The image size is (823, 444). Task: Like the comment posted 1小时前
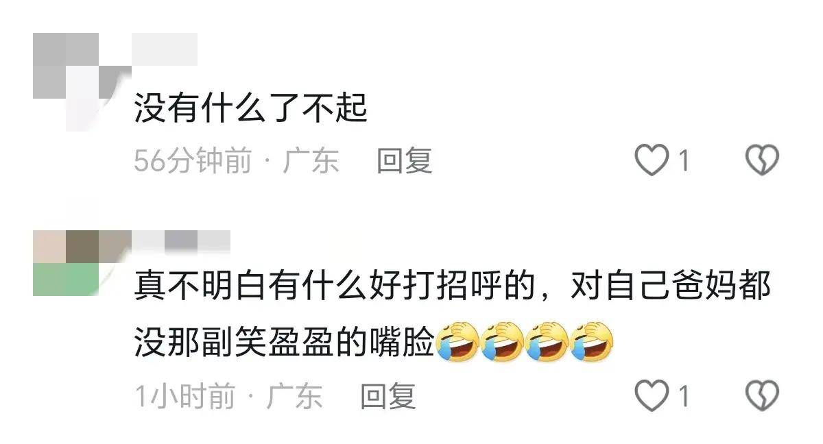coord(651,396)
